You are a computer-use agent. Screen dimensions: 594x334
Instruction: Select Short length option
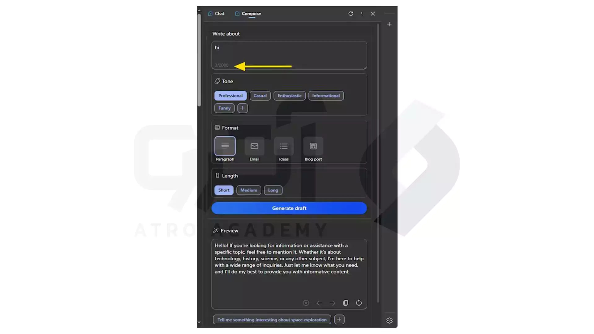pos(224,190)
